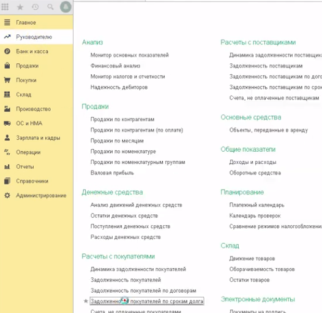
Task: Toggle favorite star beside Задолженность покупателей по срокам долга
Action: (x=86, y=301)
